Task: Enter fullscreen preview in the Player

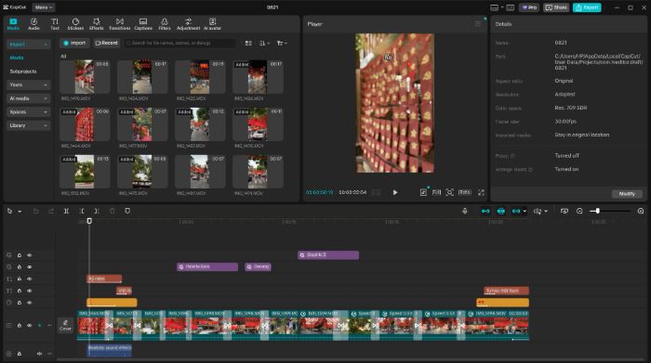Action: coord(481,192)
